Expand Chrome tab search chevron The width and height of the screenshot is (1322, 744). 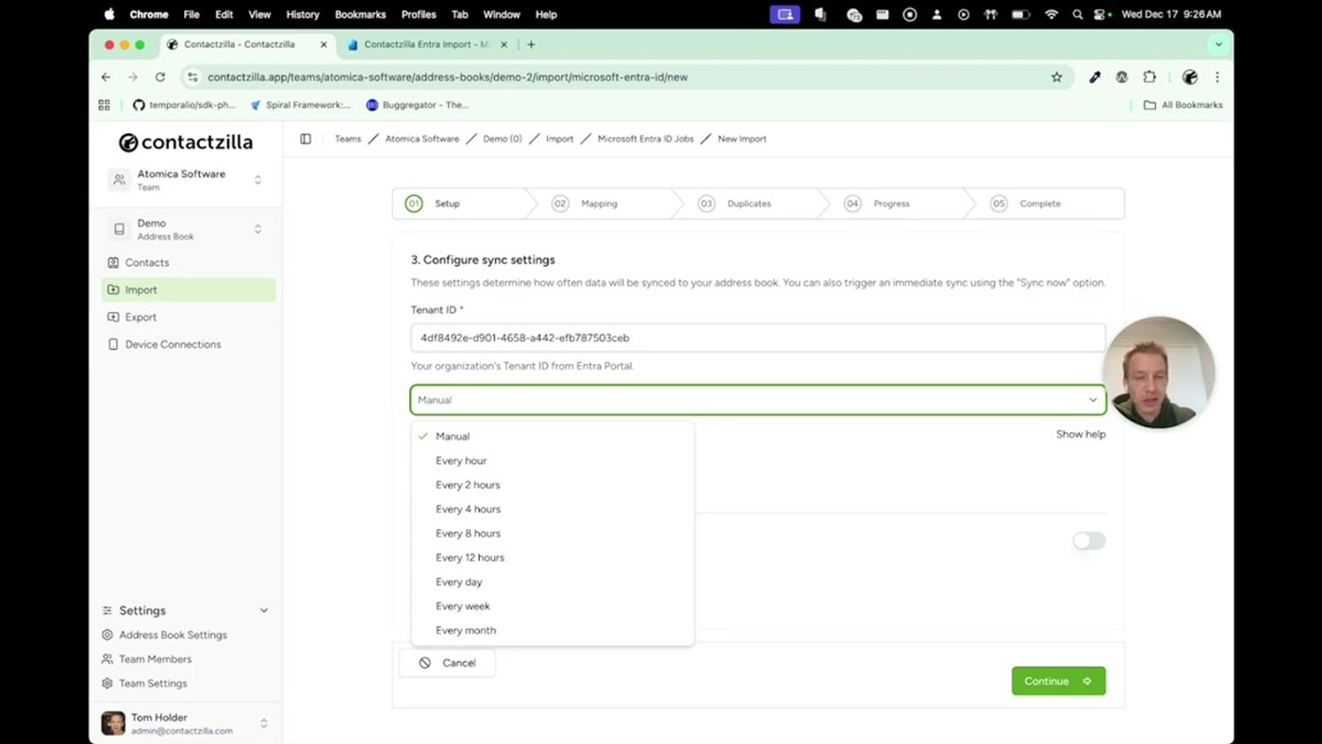tap(1219, 45)
